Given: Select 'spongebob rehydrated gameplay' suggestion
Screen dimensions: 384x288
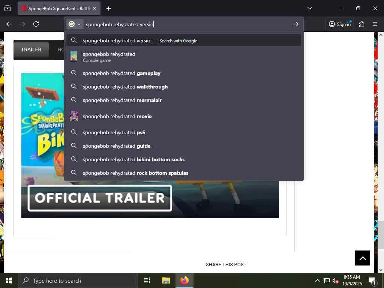Looking at the screenshot, I should pos(184,73).
